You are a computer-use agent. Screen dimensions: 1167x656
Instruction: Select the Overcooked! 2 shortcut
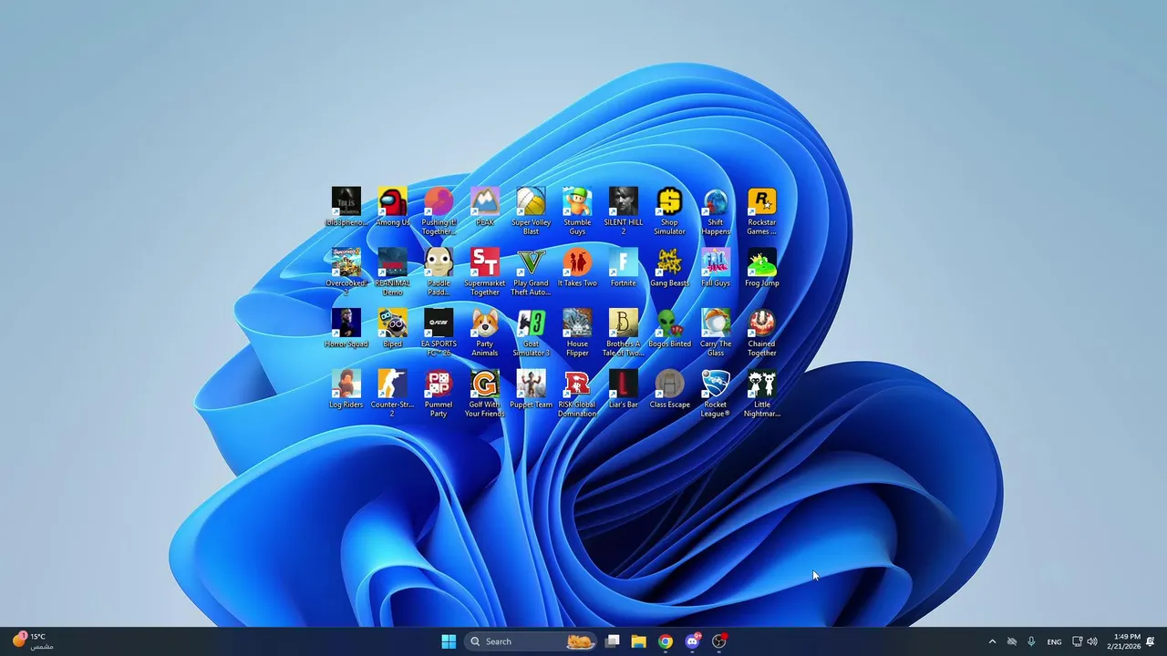click(x=346, y=272)
